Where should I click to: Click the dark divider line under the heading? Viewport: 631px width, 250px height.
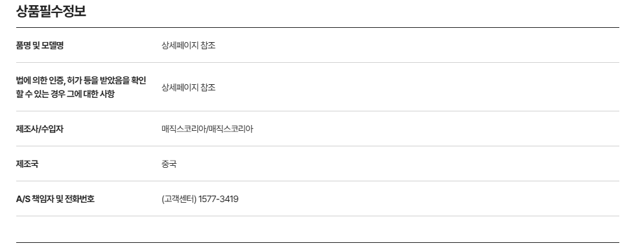tap(318, 28)
